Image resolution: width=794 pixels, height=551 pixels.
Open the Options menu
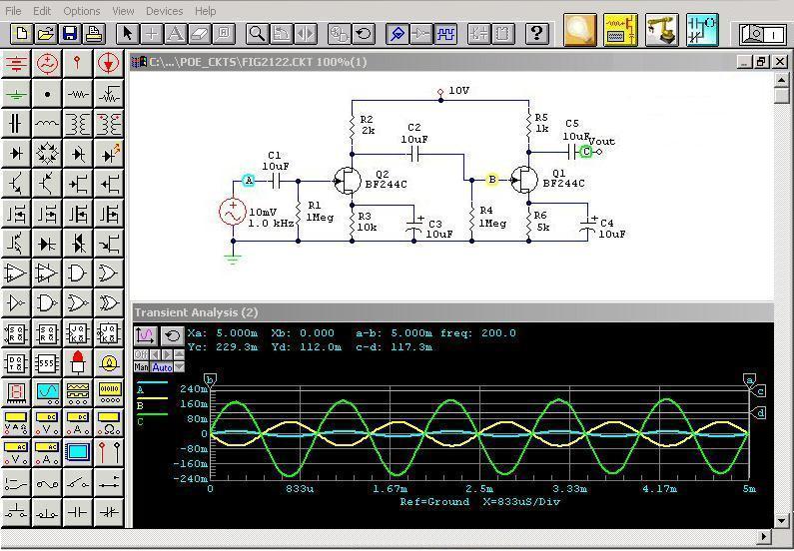coord(82,11)
